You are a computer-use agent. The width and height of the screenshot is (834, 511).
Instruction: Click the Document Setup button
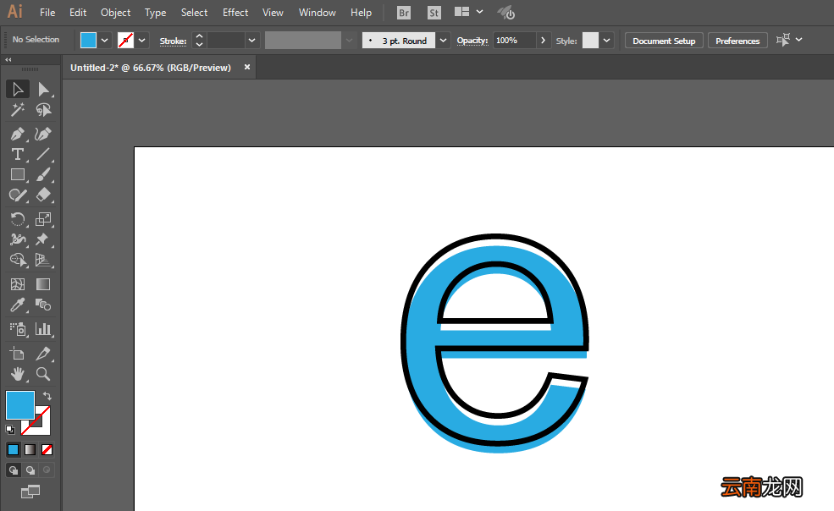(664, 41)
